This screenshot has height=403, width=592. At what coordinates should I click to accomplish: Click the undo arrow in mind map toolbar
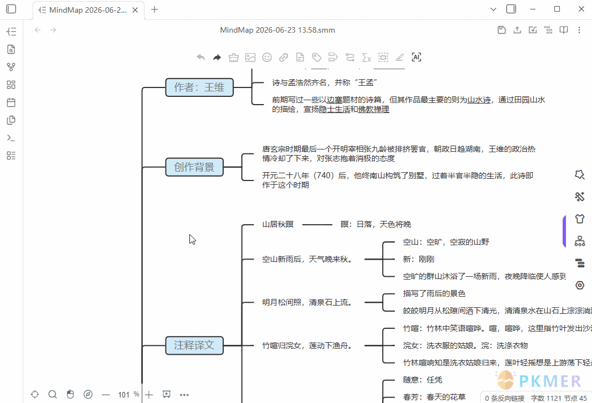(x=200, y=58)
